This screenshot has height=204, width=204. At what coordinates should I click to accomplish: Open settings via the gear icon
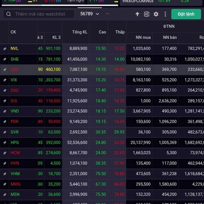pyautogui.click(x=156, y=14)
